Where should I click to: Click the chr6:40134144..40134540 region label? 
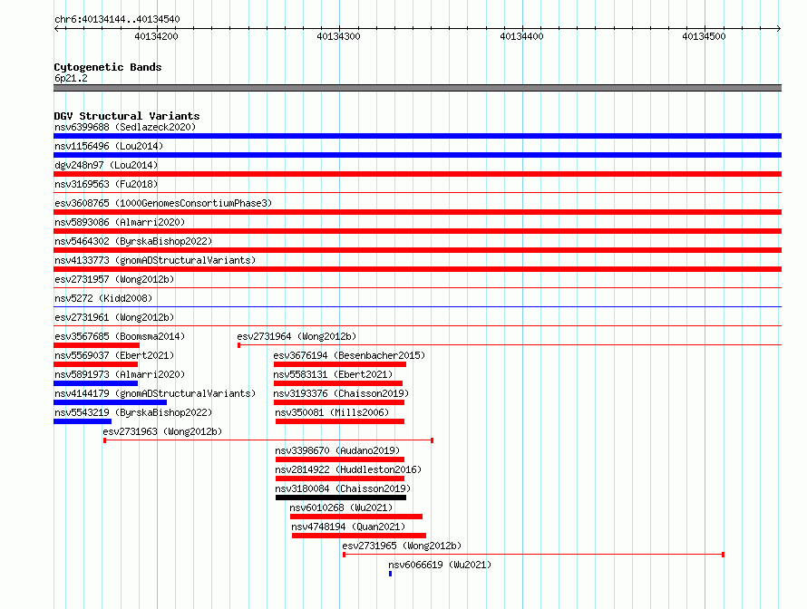click(117, 19)
